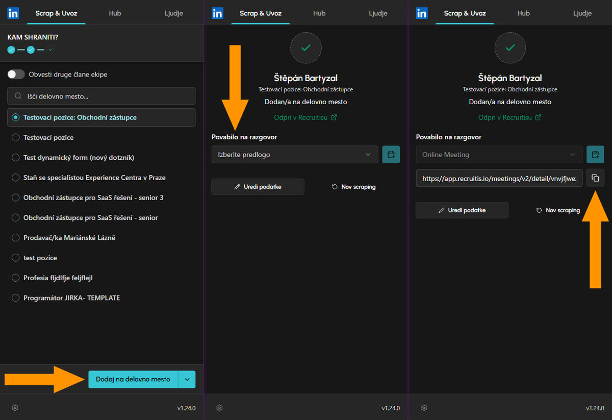Screen dimensions: 612x420
Task: Open the Izberite predlogo dropdown
Action: point(295,155)
